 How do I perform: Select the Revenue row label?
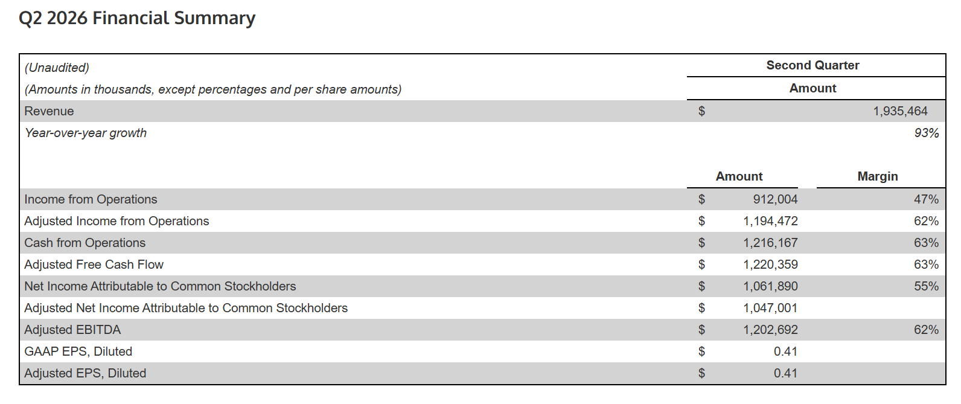(x=49, y=111)
